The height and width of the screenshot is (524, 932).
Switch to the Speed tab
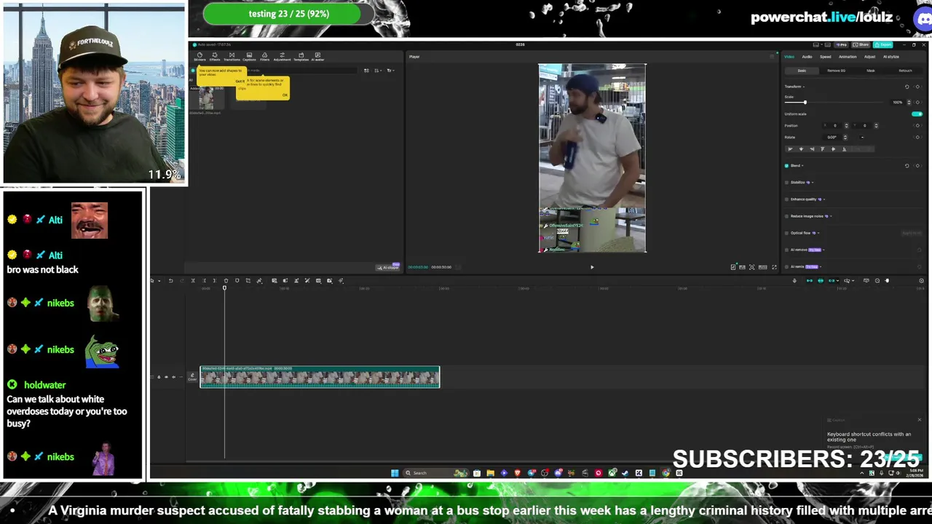tap(826, 57)
